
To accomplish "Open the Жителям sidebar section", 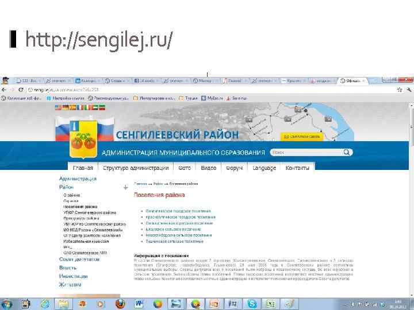I will coord(70,285).
